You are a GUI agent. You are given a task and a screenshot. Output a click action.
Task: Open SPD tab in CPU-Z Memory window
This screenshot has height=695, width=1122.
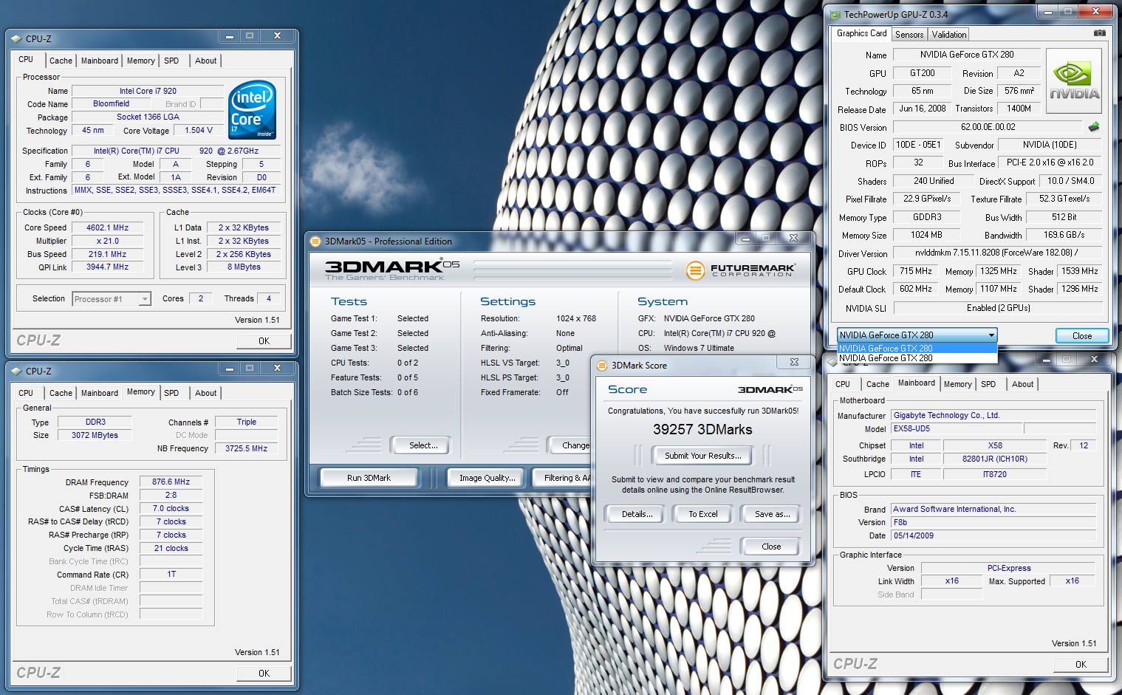click(171, 393)
